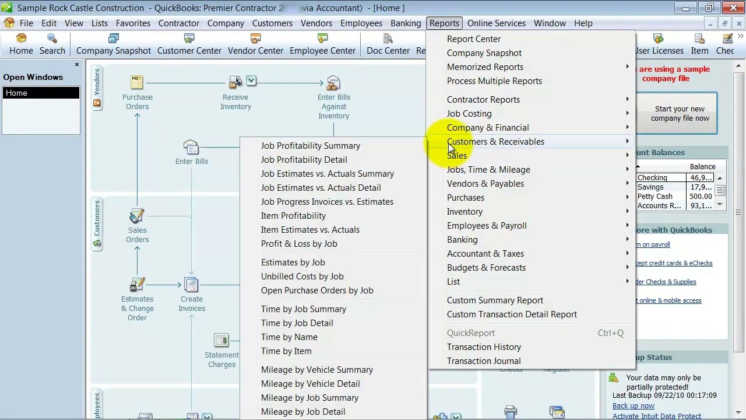This screenshot has height=420, width=746.
Task: Expand the Receive Inventory dropdown arrow
Action: [x=251, y=80]
